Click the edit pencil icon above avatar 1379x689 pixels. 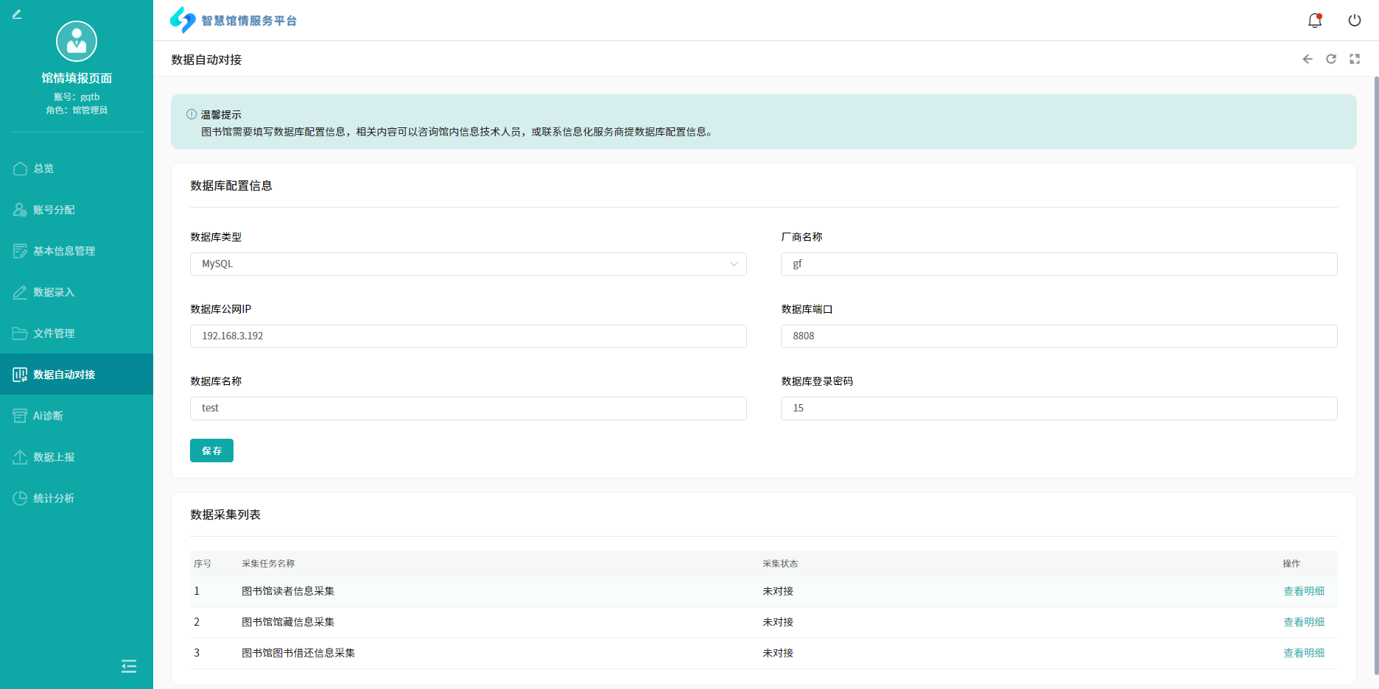pyautogui.click(x=17, y=14)
